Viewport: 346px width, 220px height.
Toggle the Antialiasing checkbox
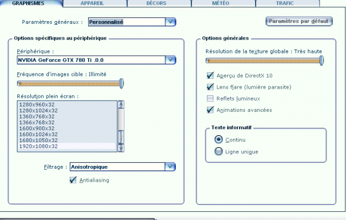coord(74,180)
